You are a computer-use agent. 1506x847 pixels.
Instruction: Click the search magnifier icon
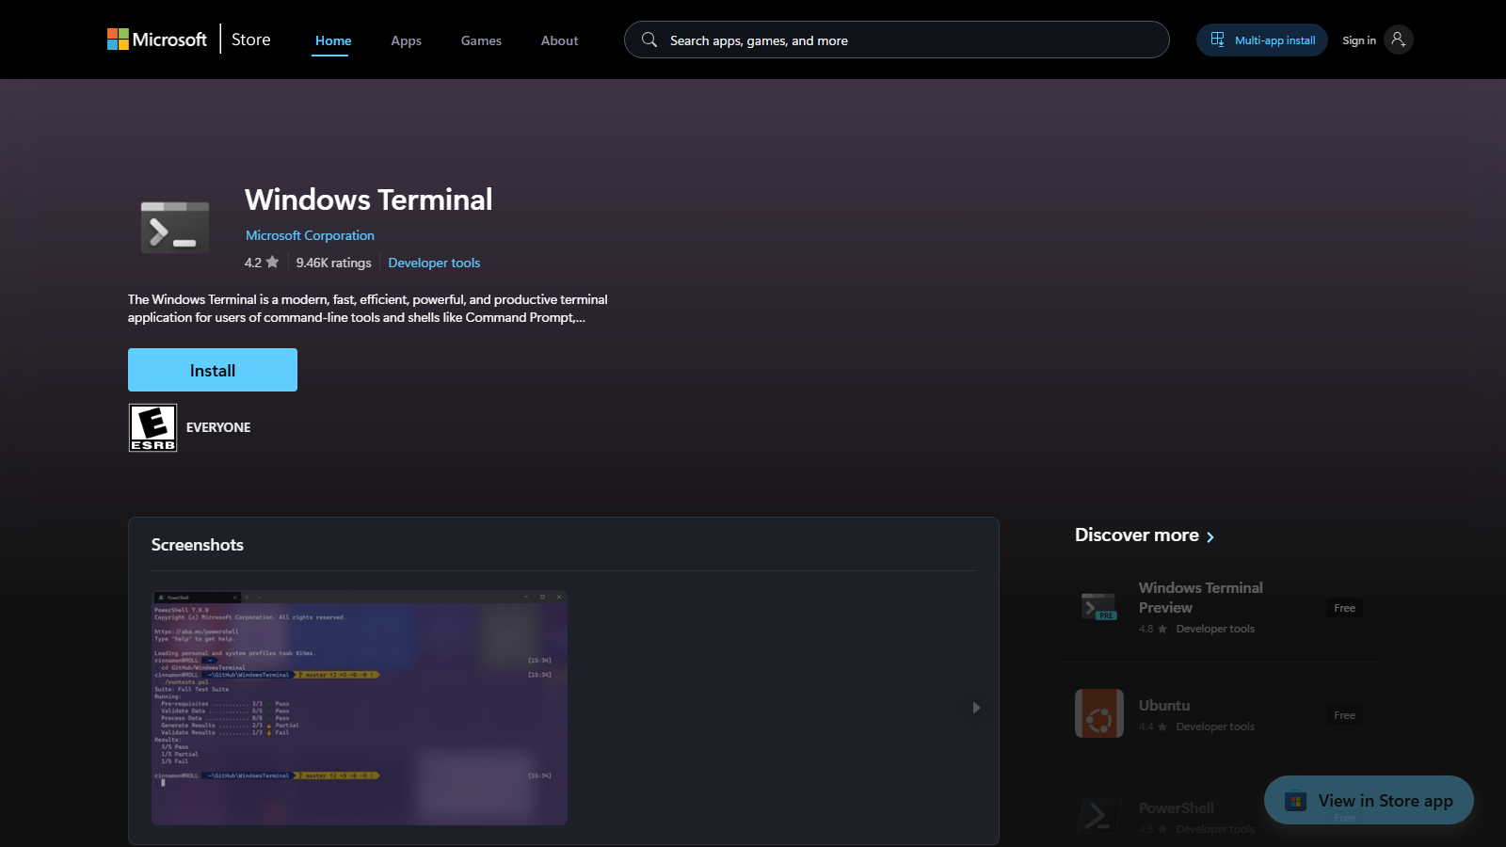pos(649,40)
